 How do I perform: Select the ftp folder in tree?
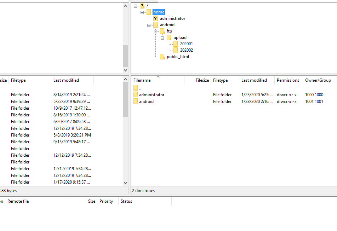[169, 31]
